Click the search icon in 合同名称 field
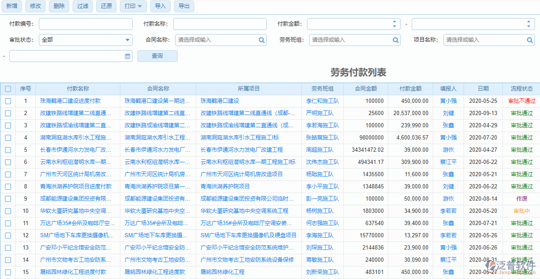The image size is (540, 279). click(x=262, y=40)
